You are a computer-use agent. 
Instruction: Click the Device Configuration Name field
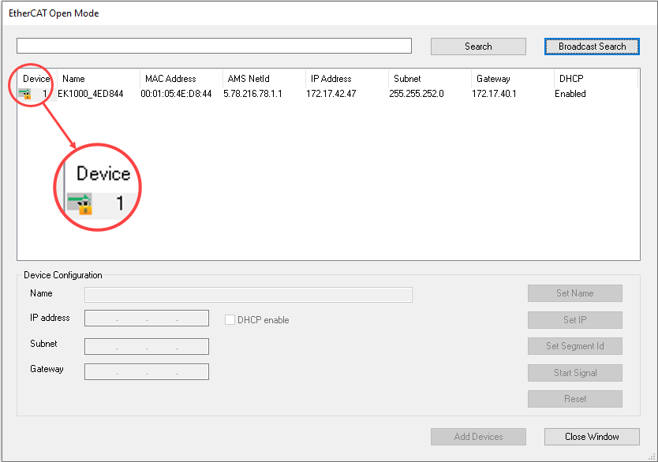click(249, 295)
